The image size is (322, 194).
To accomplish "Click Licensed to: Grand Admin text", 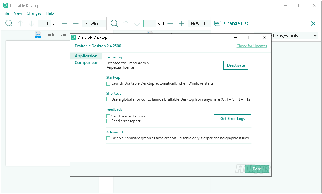I will pyautogui.click(x=127, y=63).
